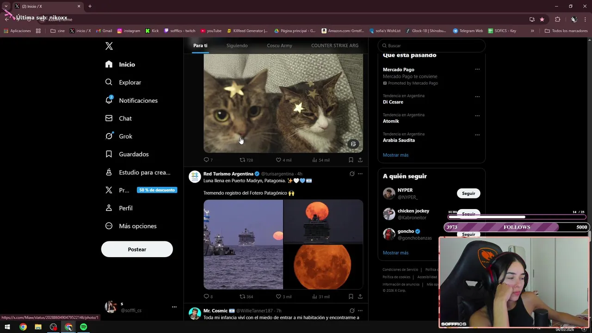Like the Red Turismo Argentina post

(x=284, y=296)
